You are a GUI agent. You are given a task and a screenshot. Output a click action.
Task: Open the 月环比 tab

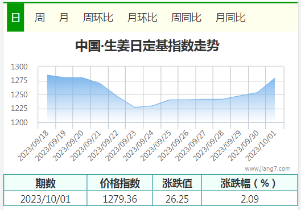[x=142, y=18]
